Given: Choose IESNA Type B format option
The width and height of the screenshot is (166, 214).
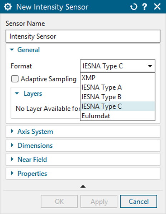Looking at the screenshot, I should [117, 97].
